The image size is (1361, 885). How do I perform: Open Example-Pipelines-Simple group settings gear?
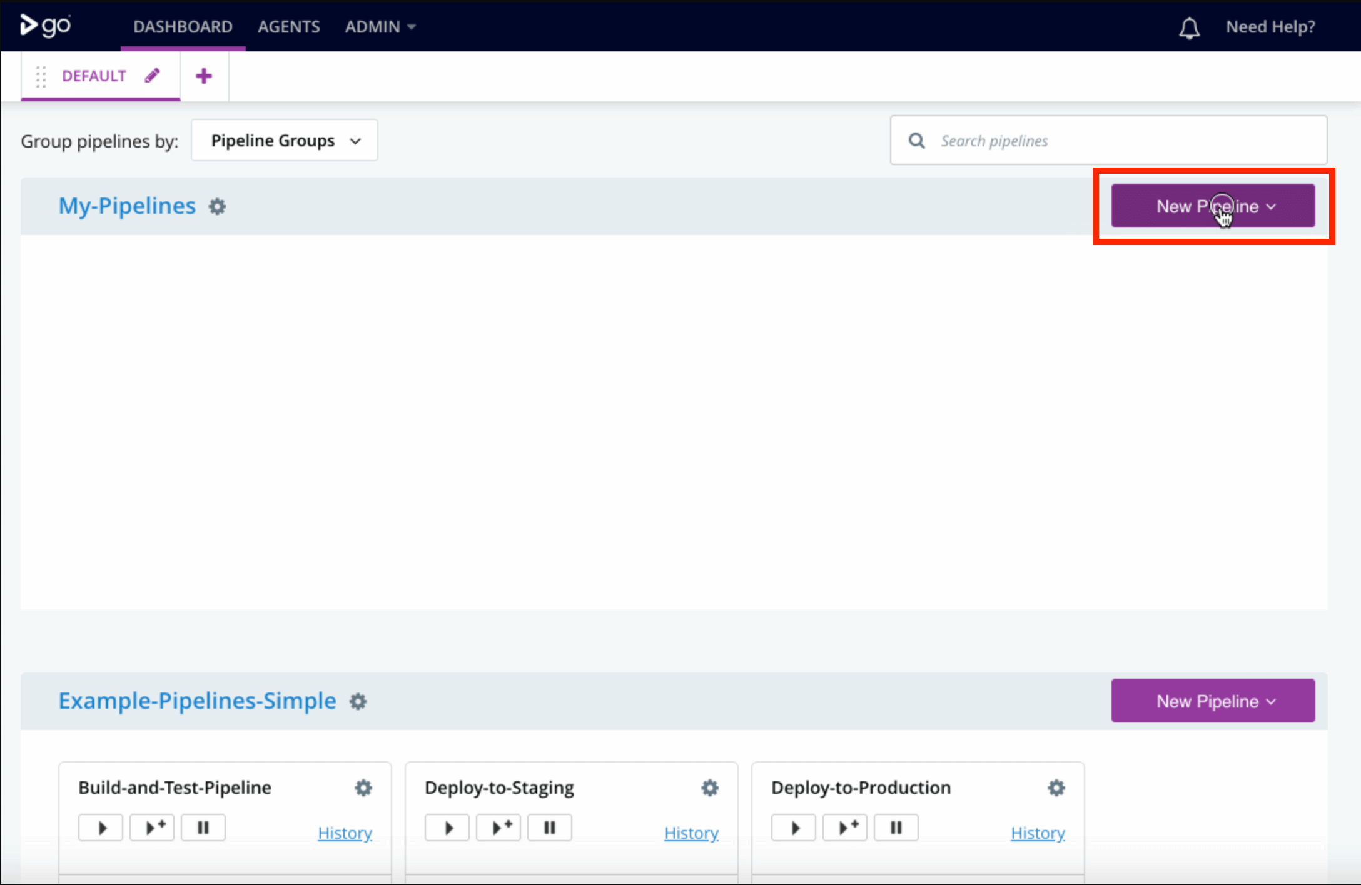(x=358, y=701)
